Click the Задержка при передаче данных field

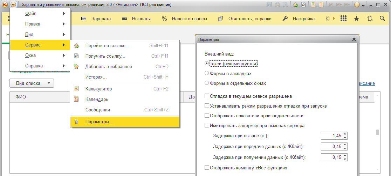332,146
